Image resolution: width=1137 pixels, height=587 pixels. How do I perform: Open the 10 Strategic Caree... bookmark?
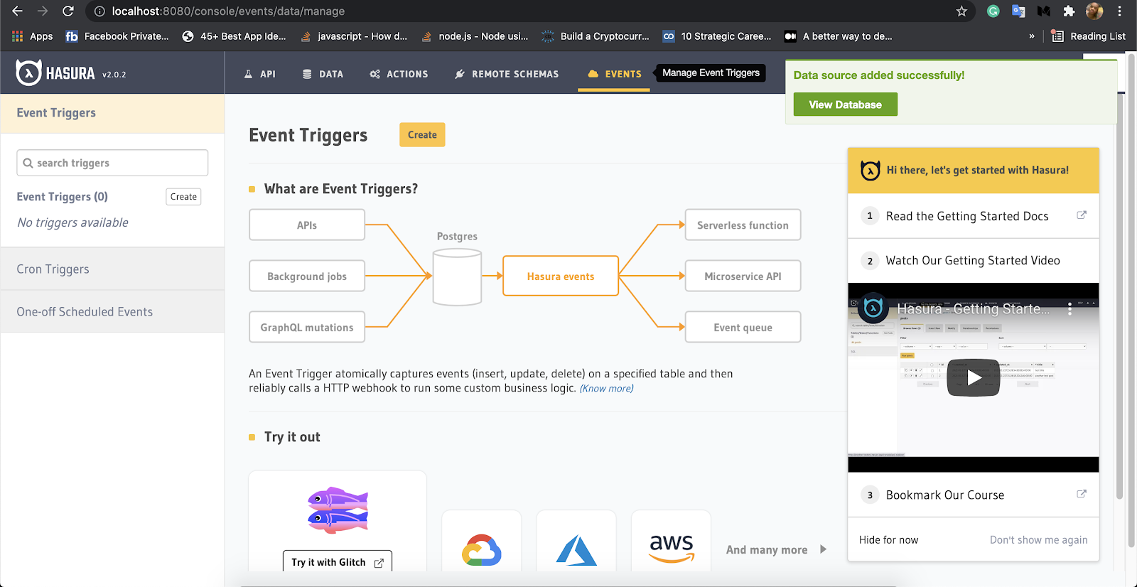[717, 36]
